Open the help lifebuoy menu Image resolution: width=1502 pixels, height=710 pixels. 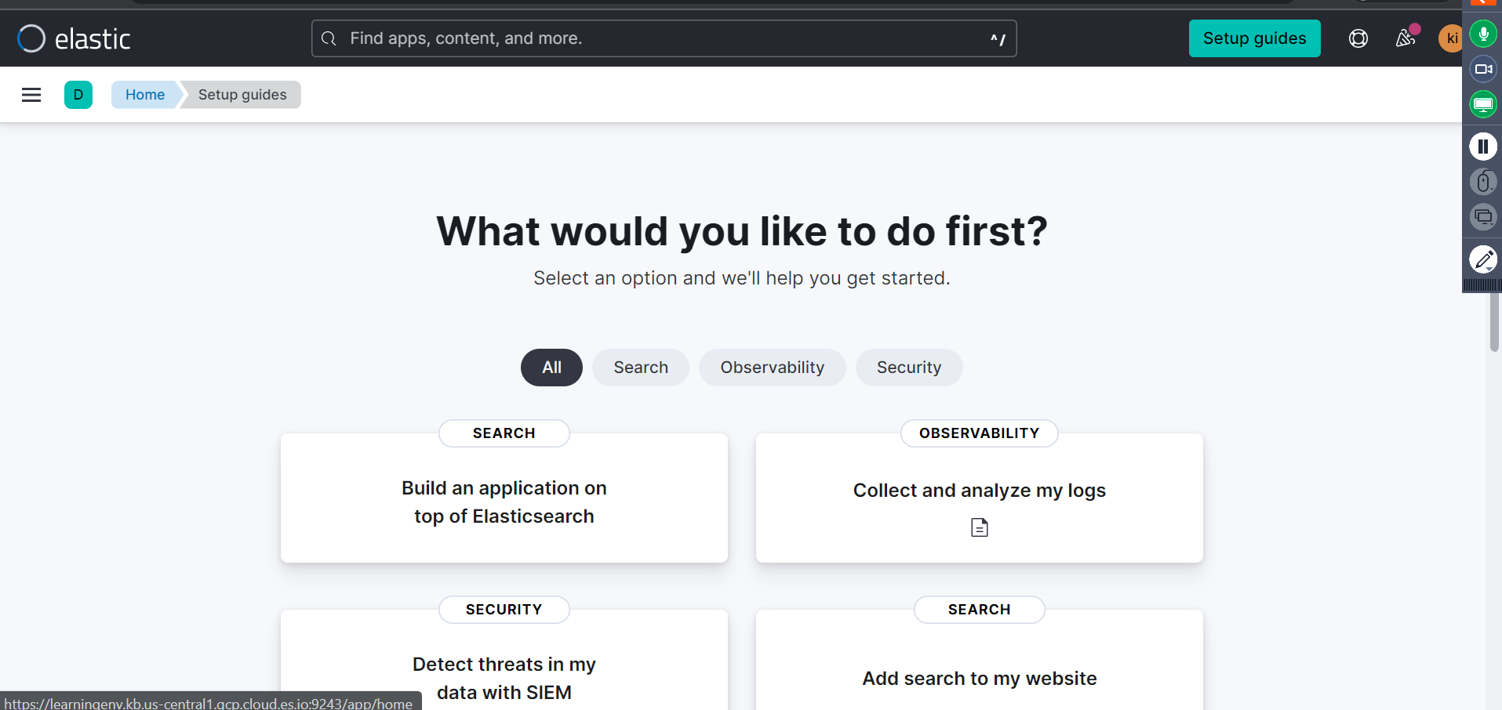pyautogui.click(x=1358, y=38)
